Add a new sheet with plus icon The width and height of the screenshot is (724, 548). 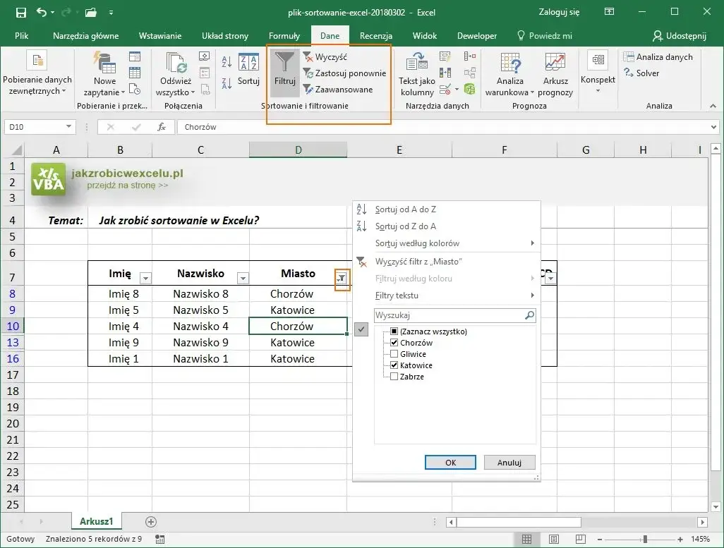coord(150,521)
